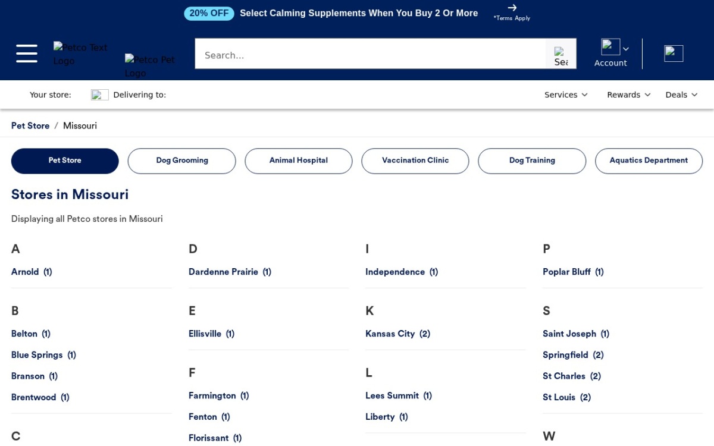Screen dimensions: 714x446
Task: Switch to the Vaccination Clinic tab
Action: click(x=415, y=161)
